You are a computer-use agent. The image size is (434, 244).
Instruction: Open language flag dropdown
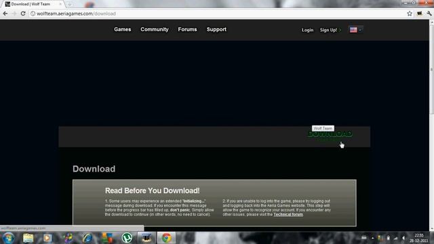click(x=355, y=30)
